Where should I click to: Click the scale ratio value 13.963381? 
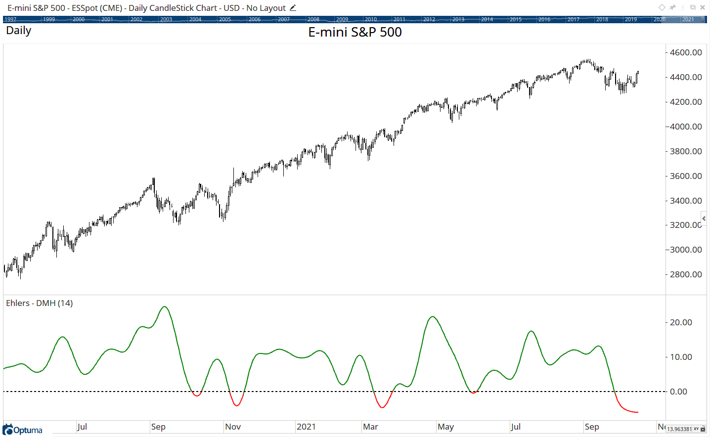[679, 429]
